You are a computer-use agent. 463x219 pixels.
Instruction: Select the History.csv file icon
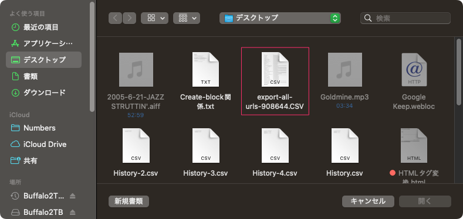click(x=345, y=145)
